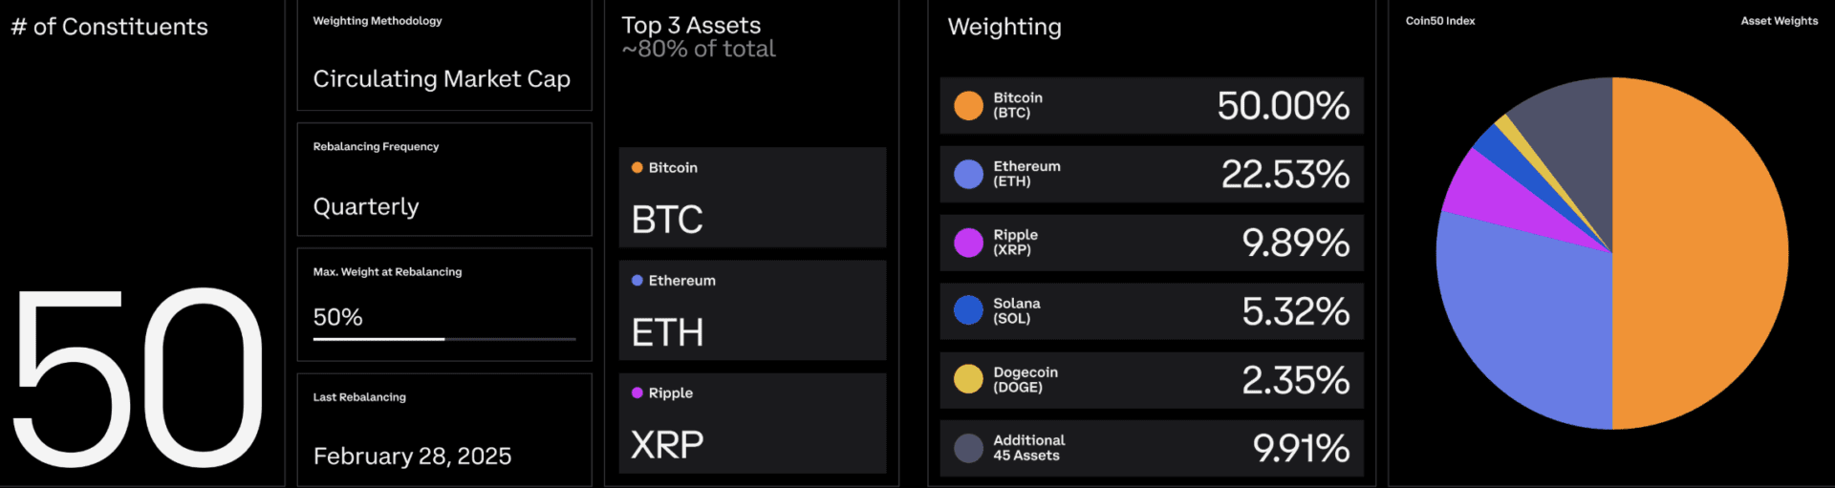The height and width of the screenshot is (488, 1835).
Task: Select the ETH card in Top 3 Assets
Action: coord(752,310)
